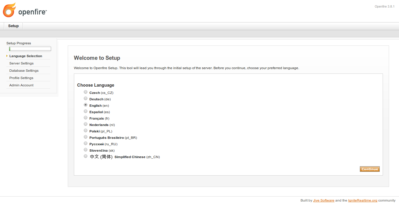Click the welcome description paragraph
Viewport: 399px width, 224px height.
click(x=186, y=68)
